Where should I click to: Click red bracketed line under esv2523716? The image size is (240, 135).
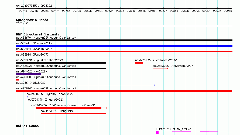(160, 68)
